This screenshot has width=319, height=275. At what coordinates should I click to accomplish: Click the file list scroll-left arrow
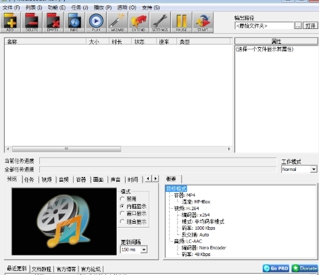point(8,149)
